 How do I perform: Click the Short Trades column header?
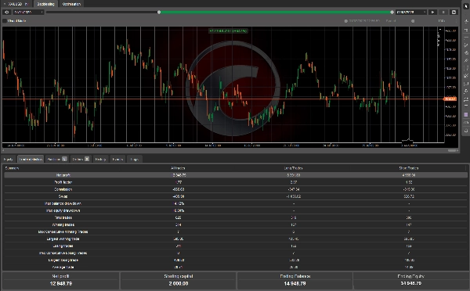409,168
